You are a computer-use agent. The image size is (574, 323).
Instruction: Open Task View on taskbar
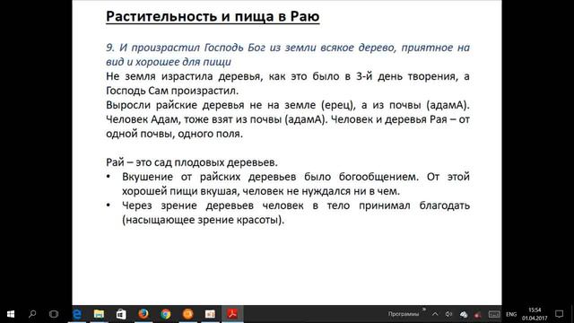click(54, 314)
